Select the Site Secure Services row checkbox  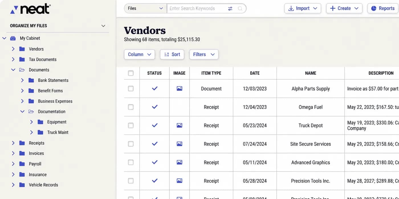(x=131, y=144)
